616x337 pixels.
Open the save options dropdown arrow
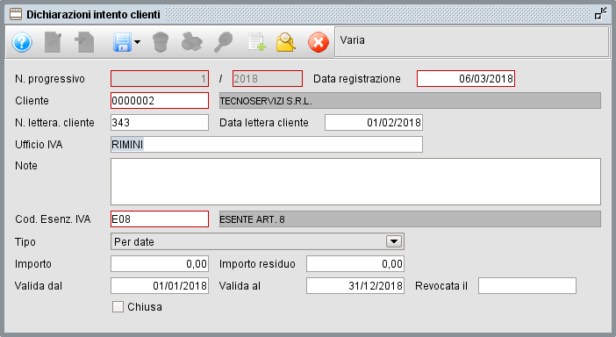[137, 42]
